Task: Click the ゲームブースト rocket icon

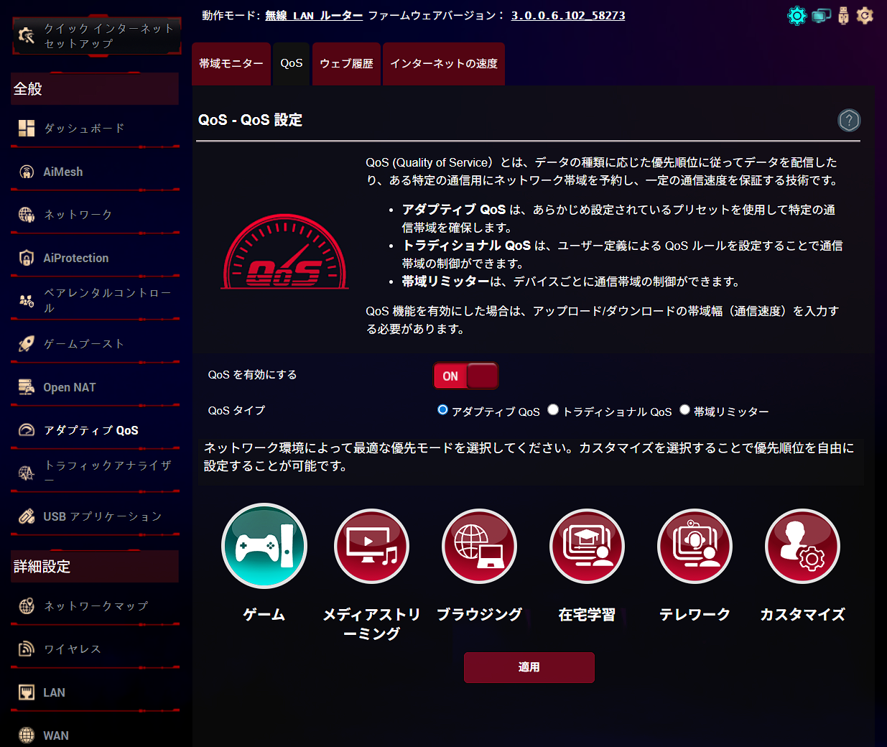Action: click(x=27, y=344)
